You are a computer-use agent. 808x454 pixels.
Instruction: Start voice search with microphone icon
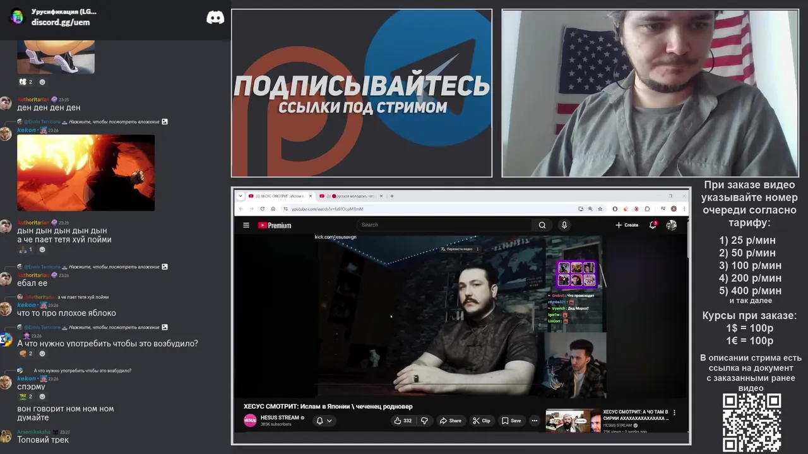coord(564,225)
